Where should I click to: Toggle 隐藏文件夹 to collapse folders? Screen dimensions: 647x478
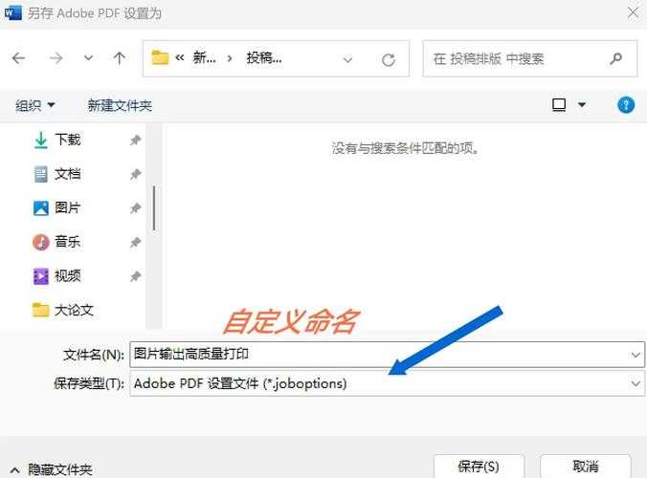[50, 468]
